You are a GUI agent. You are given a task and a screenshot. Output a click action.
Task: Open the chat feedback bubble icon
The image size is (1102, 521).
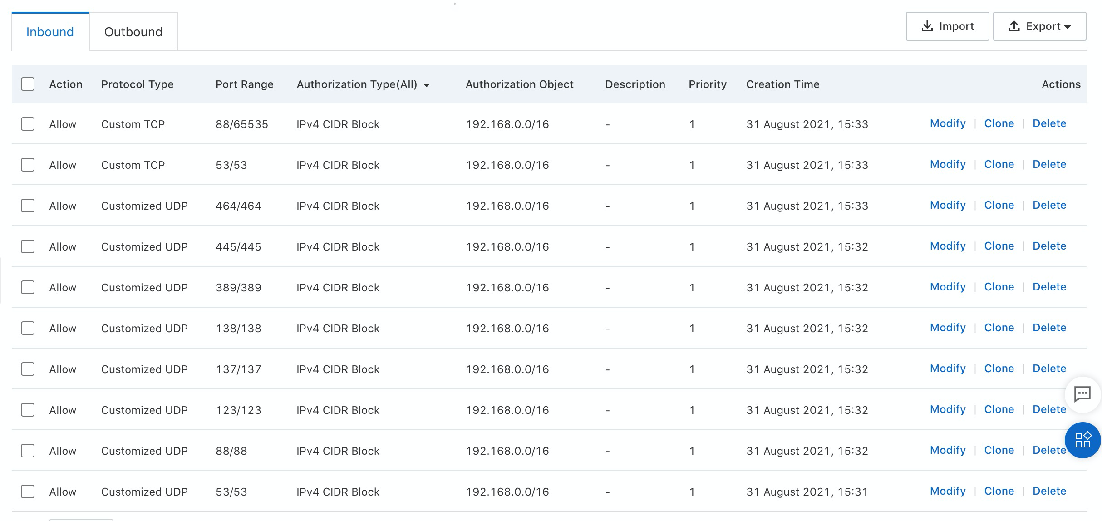[1082, 394]
